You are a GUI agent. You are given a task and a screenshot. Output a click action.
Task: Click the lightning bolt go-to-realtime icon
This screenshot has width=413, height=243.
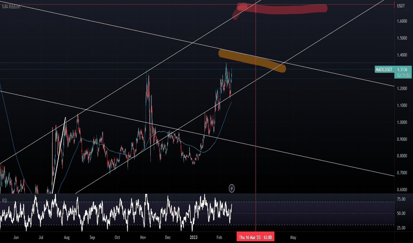click(x=231, y=188)
